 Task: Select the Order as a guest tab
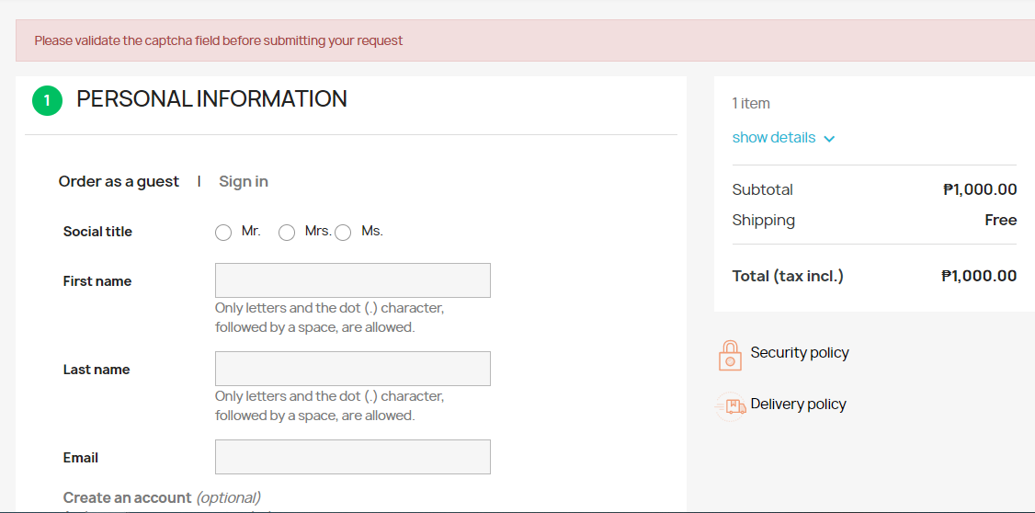(119, 181)
